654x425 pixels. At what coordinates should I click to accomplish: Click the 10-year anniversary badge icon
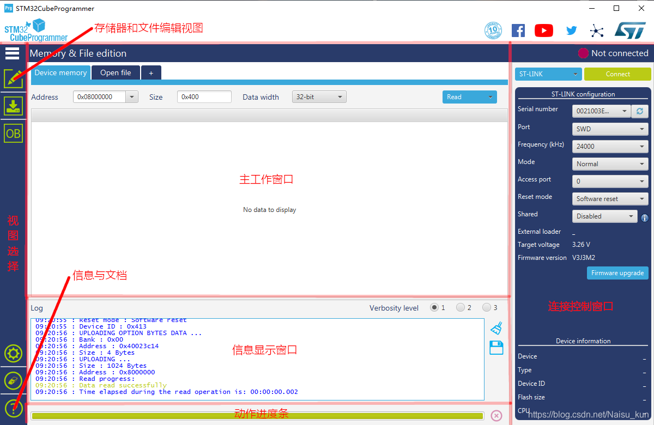pos(493,31)
